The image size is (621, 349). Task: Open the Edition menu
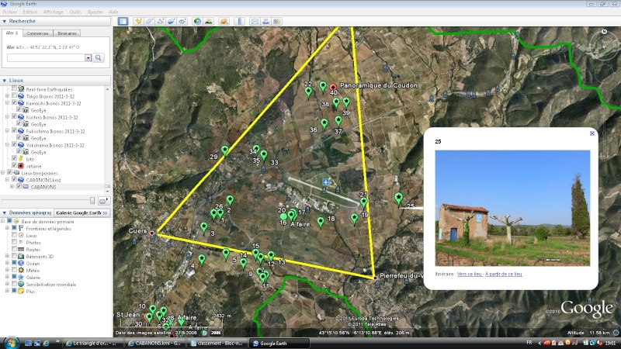[29, 12]
